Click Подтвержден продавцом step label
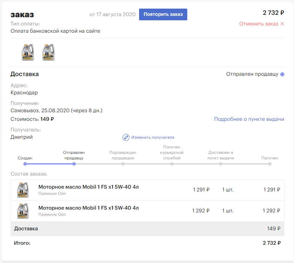Viewport: 294px width, 263px height. coord(123,155)
